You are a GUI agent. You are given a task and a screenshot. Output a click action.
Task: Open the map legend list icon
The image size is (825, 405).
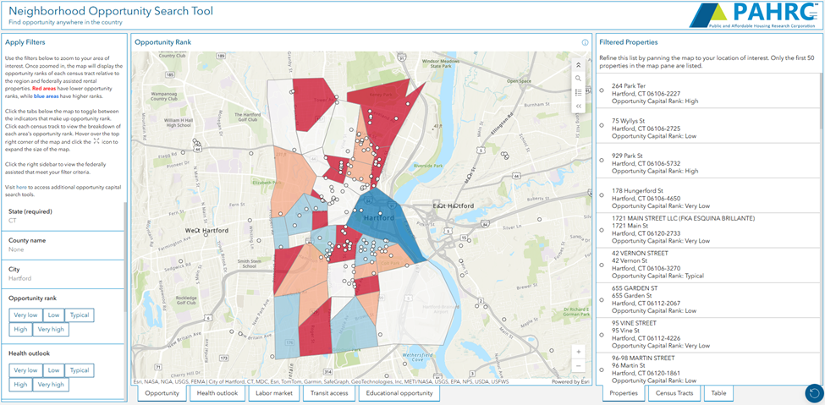tap(578, 92)
